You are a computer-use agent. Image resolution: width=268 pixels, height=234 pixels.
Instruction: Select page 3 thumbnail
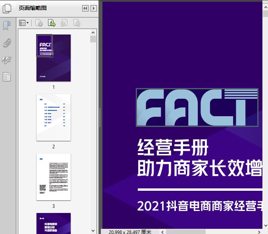pyautogui.click(x=54, y=177)
